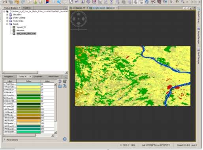This screenshot has height=150, width=203.
Task: Pan up using navigation compass arrow
Action: pos(79,14)
